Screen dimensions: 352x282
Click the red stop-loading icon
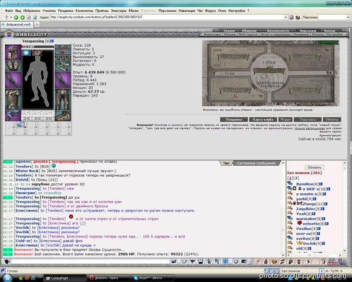coord(29,17)
